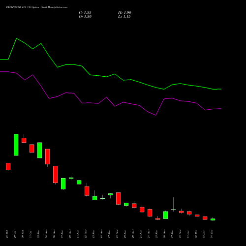Click the 03 Dec date label
Screen dimensions: 246x246
(204, 234)
